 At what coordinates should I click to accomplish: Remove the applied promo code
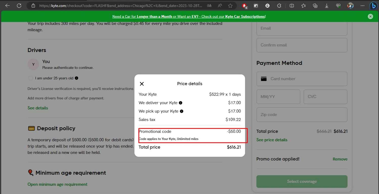click(340, 159)
